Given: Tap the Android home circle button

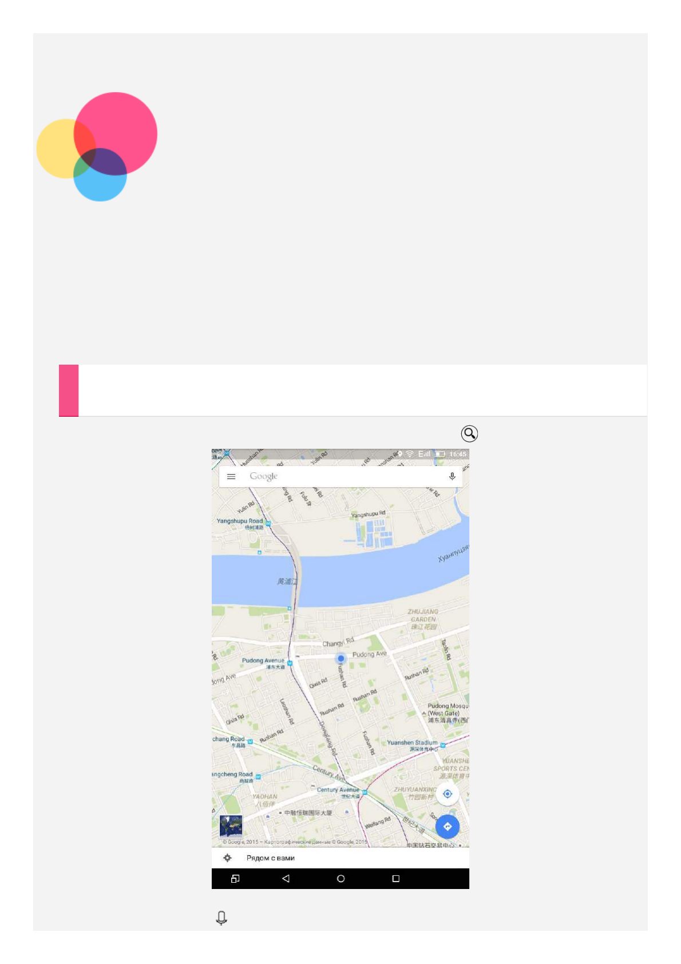Looking at the screenshot, I should (341, 878).
